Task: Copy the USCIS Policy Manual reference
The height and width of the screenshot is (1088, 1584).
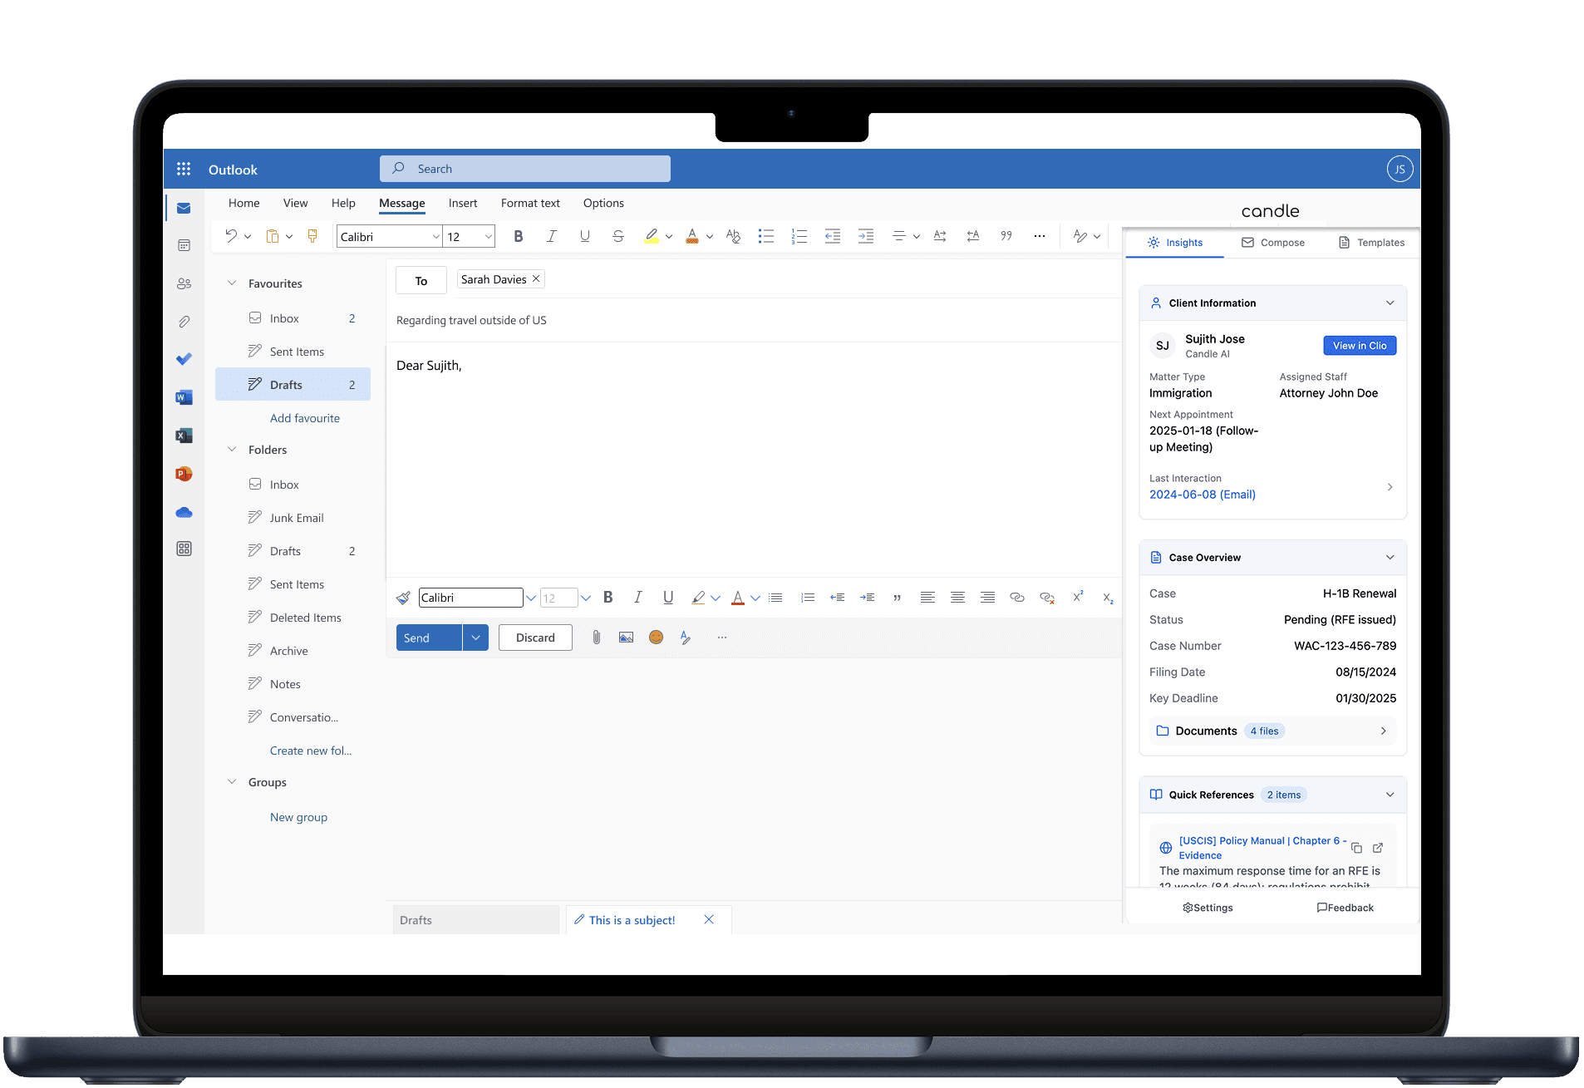Action: (1356, 848)
